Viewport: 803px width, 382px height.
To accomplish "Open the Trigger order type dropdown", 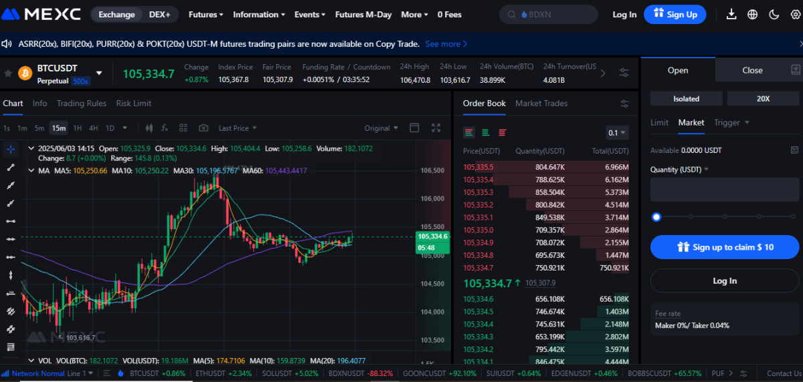I will tap(731, 122).
